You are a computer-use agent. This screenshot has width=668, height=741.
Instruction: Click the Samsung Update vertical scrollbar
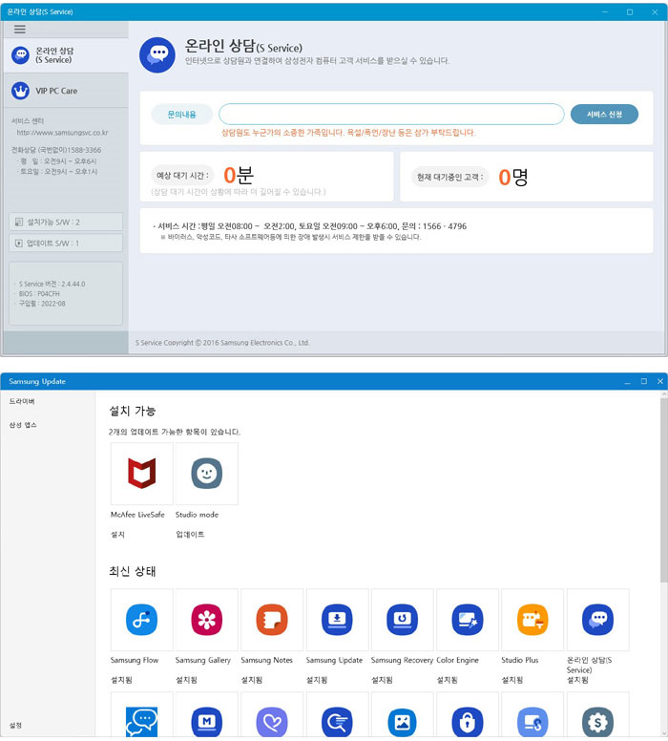[664, 490]
